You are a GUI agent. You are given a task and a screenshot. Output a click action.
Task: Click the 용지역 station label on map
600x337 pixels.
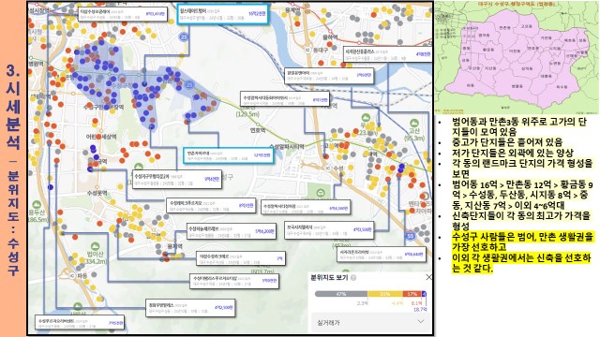coord(175,246)
